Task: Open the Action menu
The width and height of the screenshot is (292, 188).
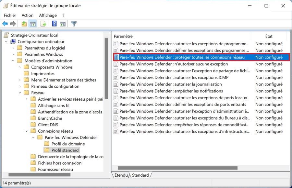Action: (x=27, y=15)
